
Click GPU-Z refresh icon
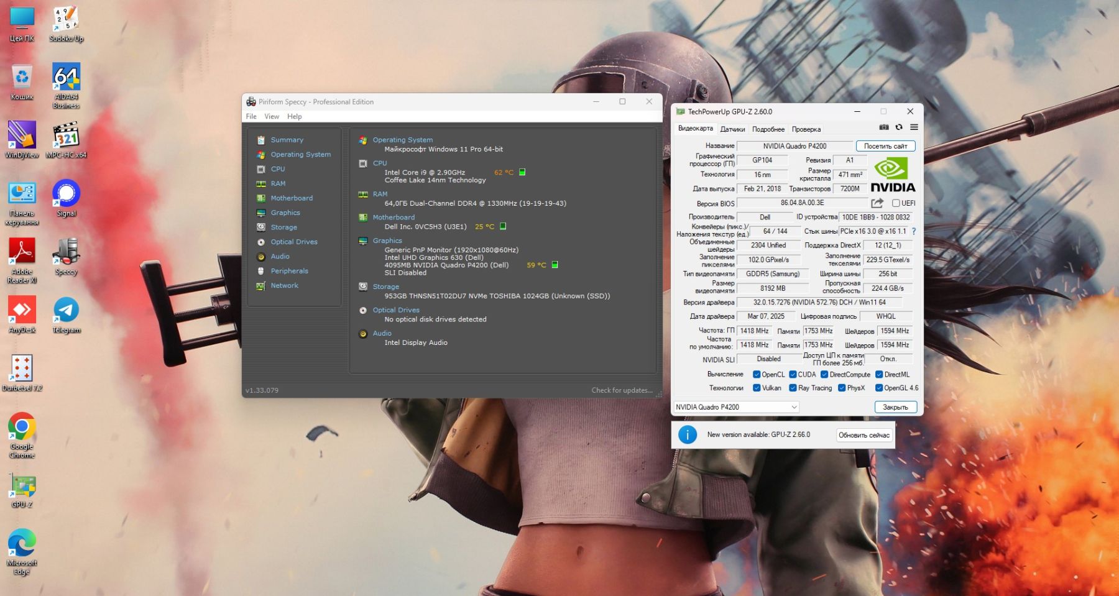coord(899,127)
